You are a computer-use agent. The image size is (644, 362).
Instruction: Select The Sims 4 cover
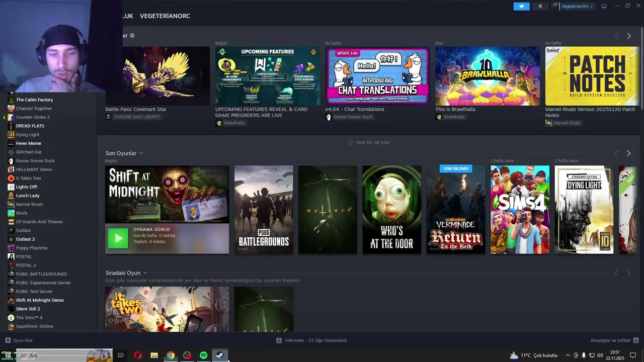pyautogui.click(x=520, y=210)
